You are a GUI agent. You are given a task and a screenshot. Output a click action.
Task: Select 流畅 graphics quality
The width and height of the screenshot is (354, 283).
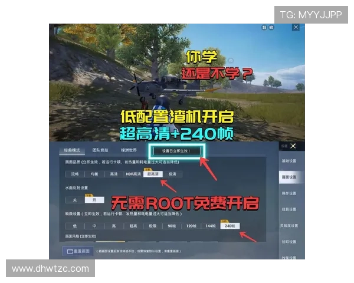pos(75,174)
